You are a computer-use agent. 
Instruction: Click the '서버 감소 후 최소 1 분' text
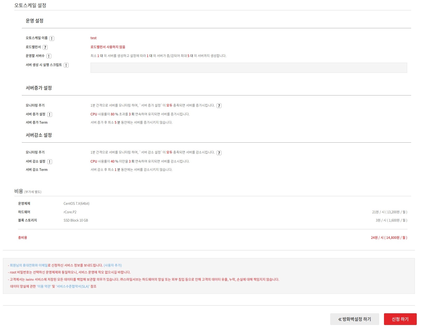point(132,170)
